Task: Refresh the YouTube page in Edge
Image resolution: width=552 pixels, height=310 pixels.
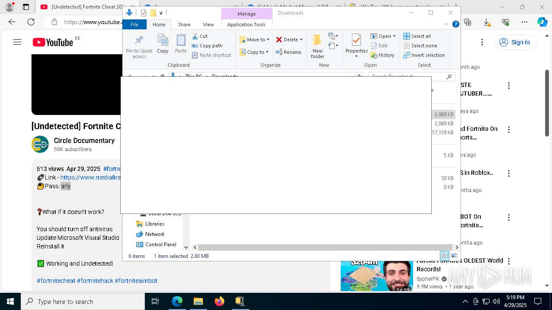Action: click(31, 22)
